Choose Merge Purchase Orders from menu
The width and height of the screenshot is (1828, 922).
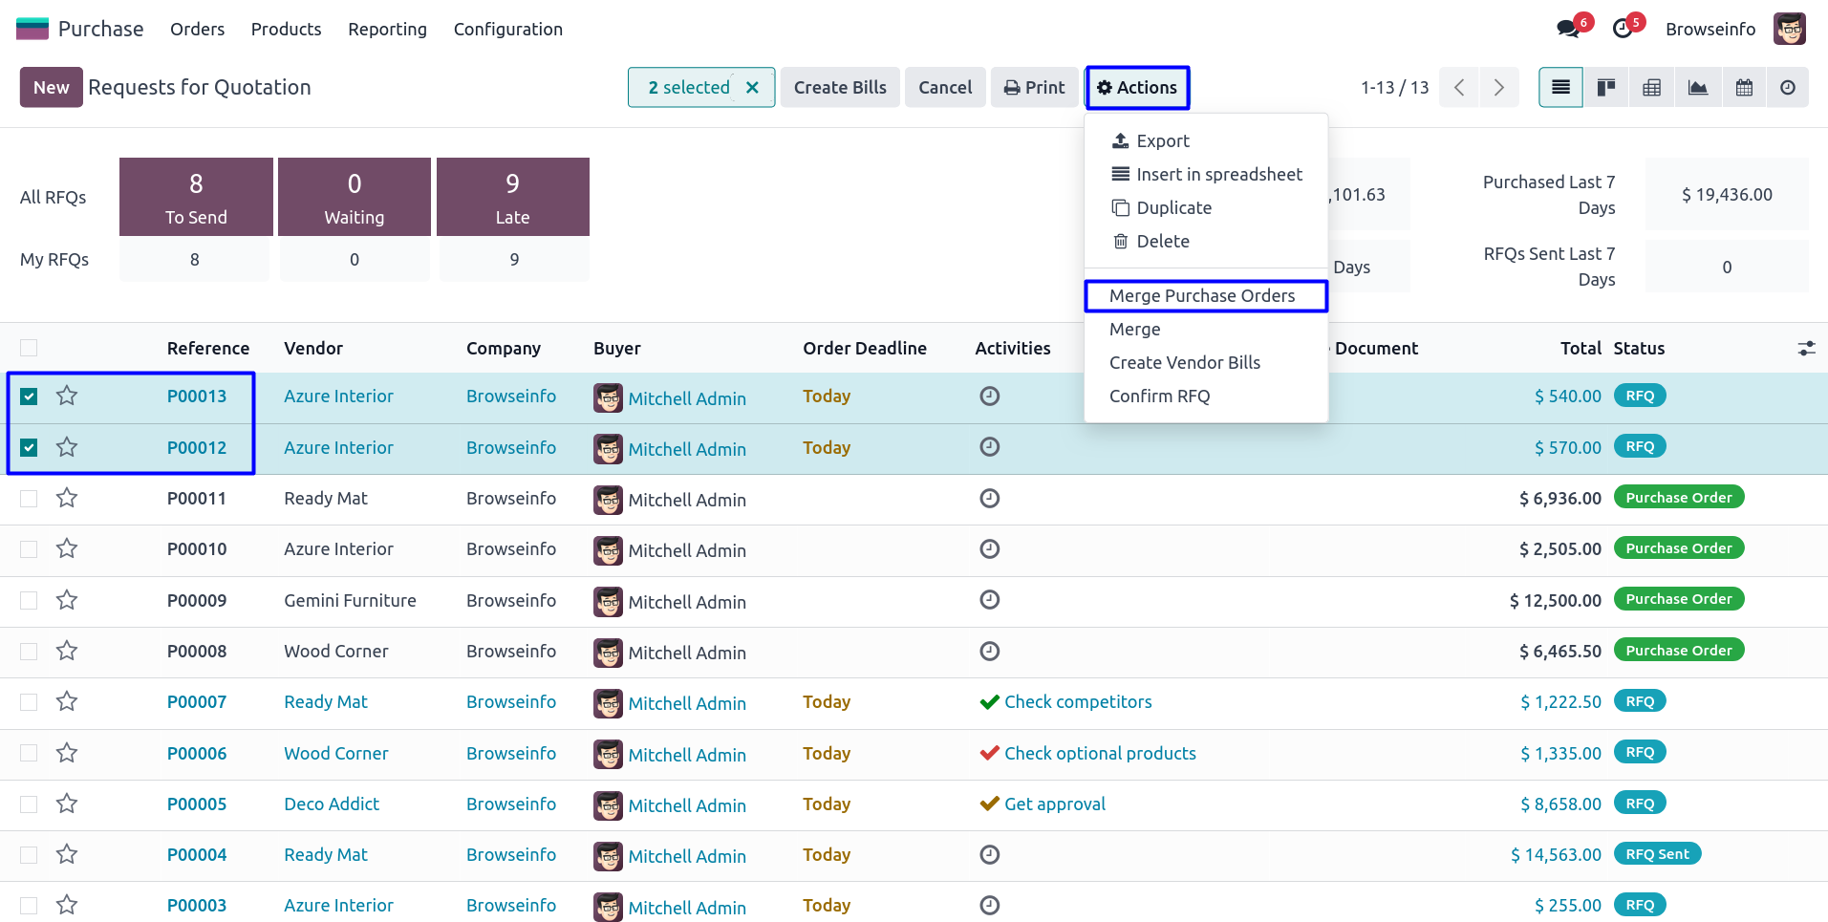pyautogui.click(x=1202, y=296)
